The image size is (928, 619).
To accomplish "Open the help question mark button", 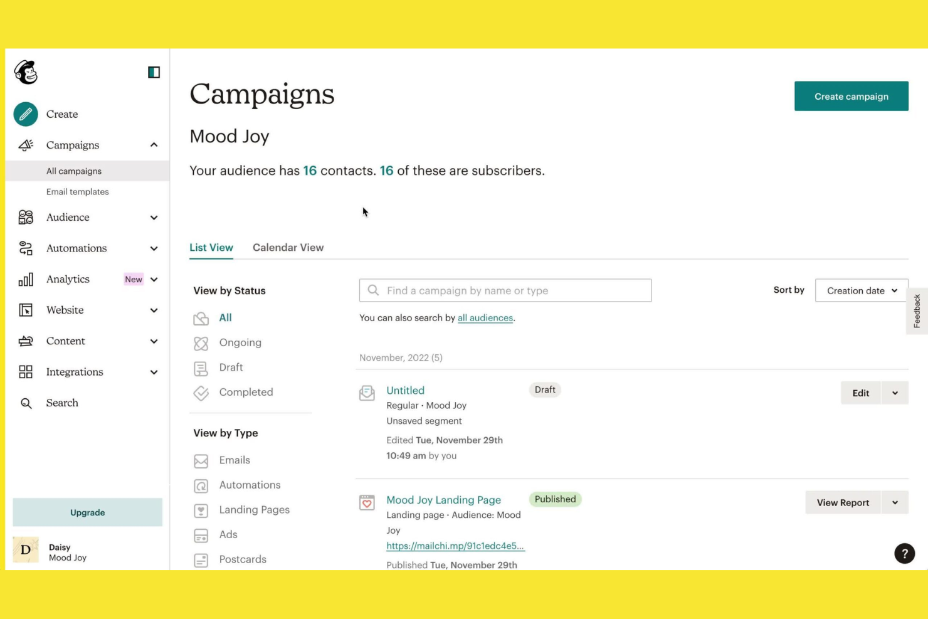I will coord(904,553).
